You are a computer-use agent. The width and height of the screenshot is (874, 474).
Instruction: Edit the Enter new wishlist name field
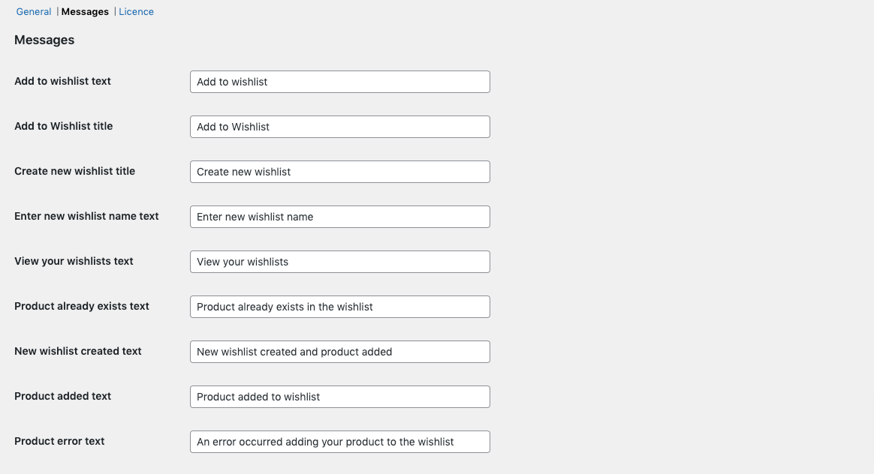[339, 217]
